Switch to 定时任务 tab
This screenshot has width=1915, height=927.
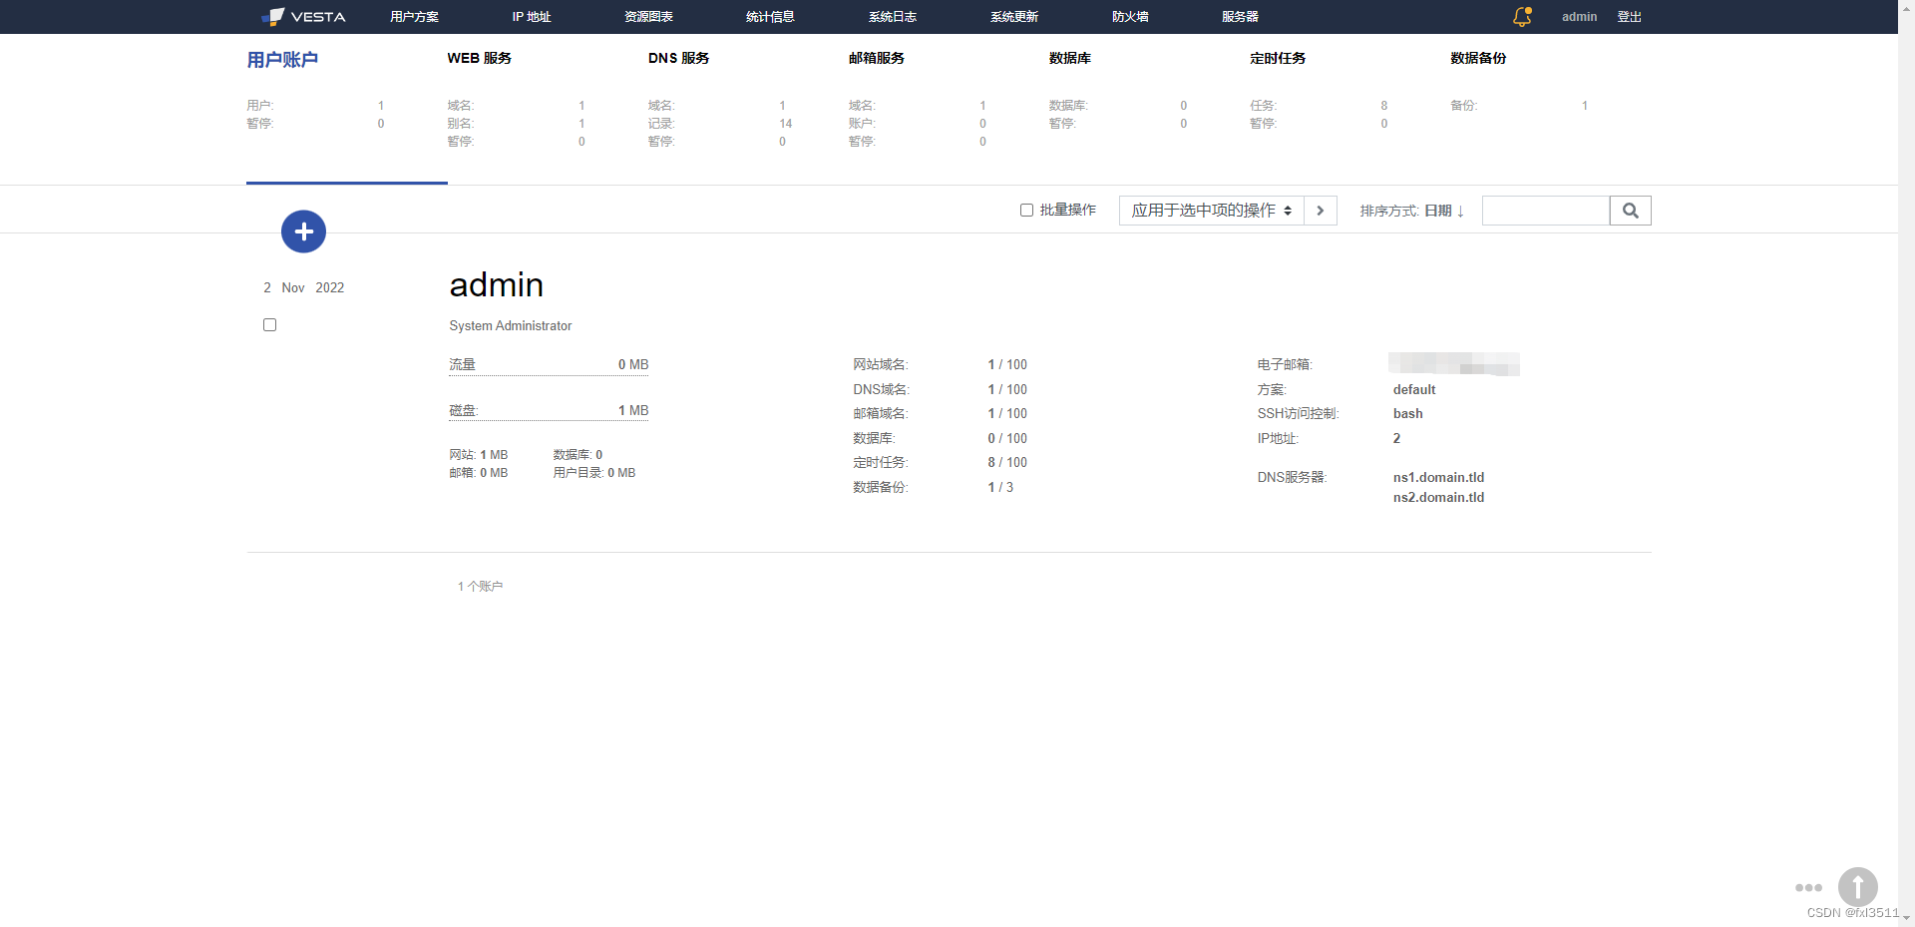[1278, 58]
